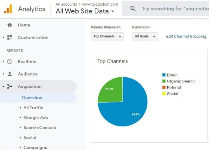This screenshot has height=150, width=209.
Task: Click the search magnifier icon
Action: coord(133,9)
